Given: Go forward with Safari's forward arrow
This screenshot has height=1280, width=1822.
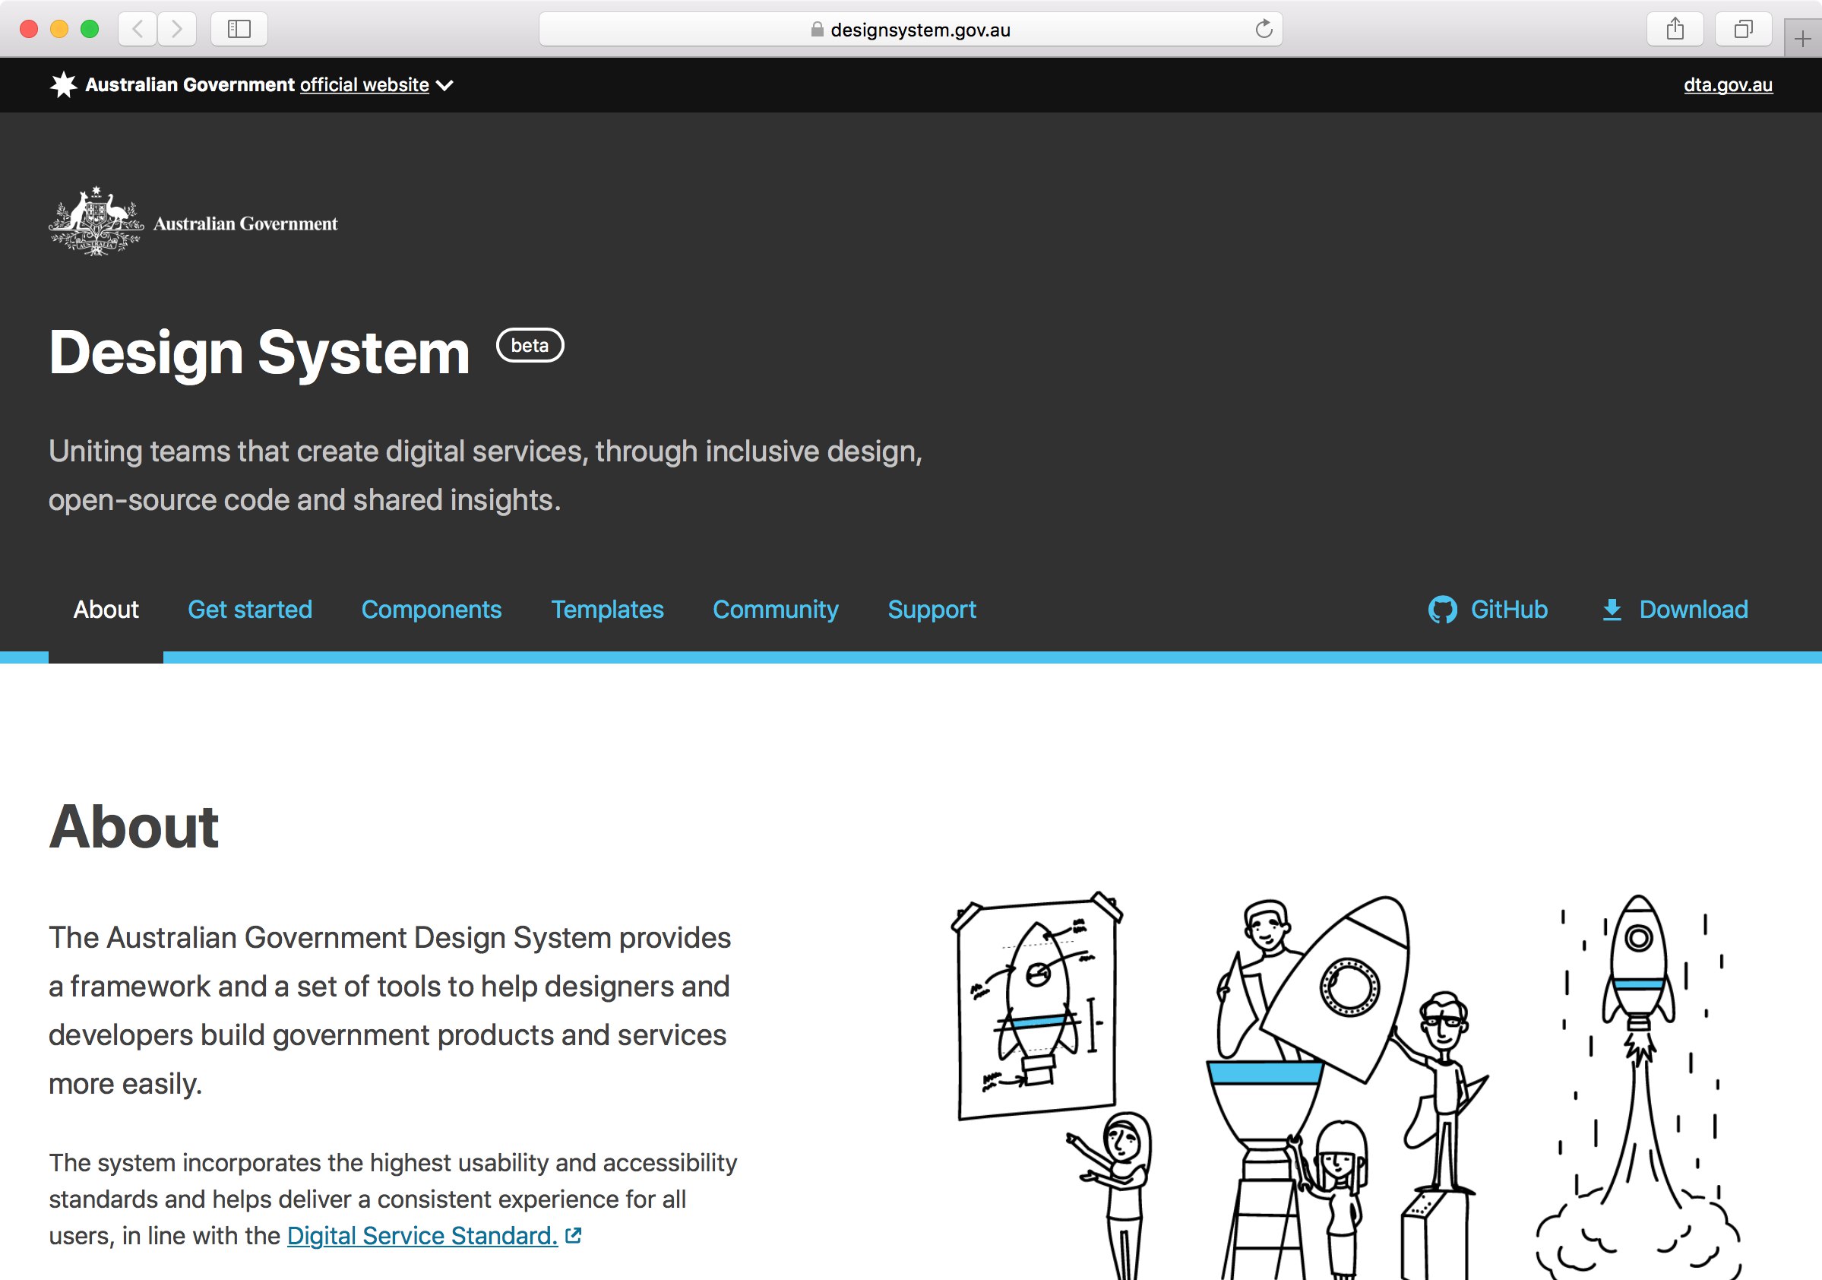Looking at the screenshot, I should click(x=177, y=30).
